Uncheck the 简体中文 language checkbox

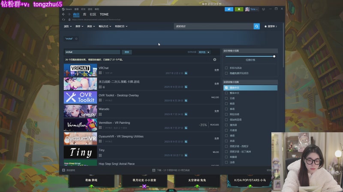(x=226, y=87)
